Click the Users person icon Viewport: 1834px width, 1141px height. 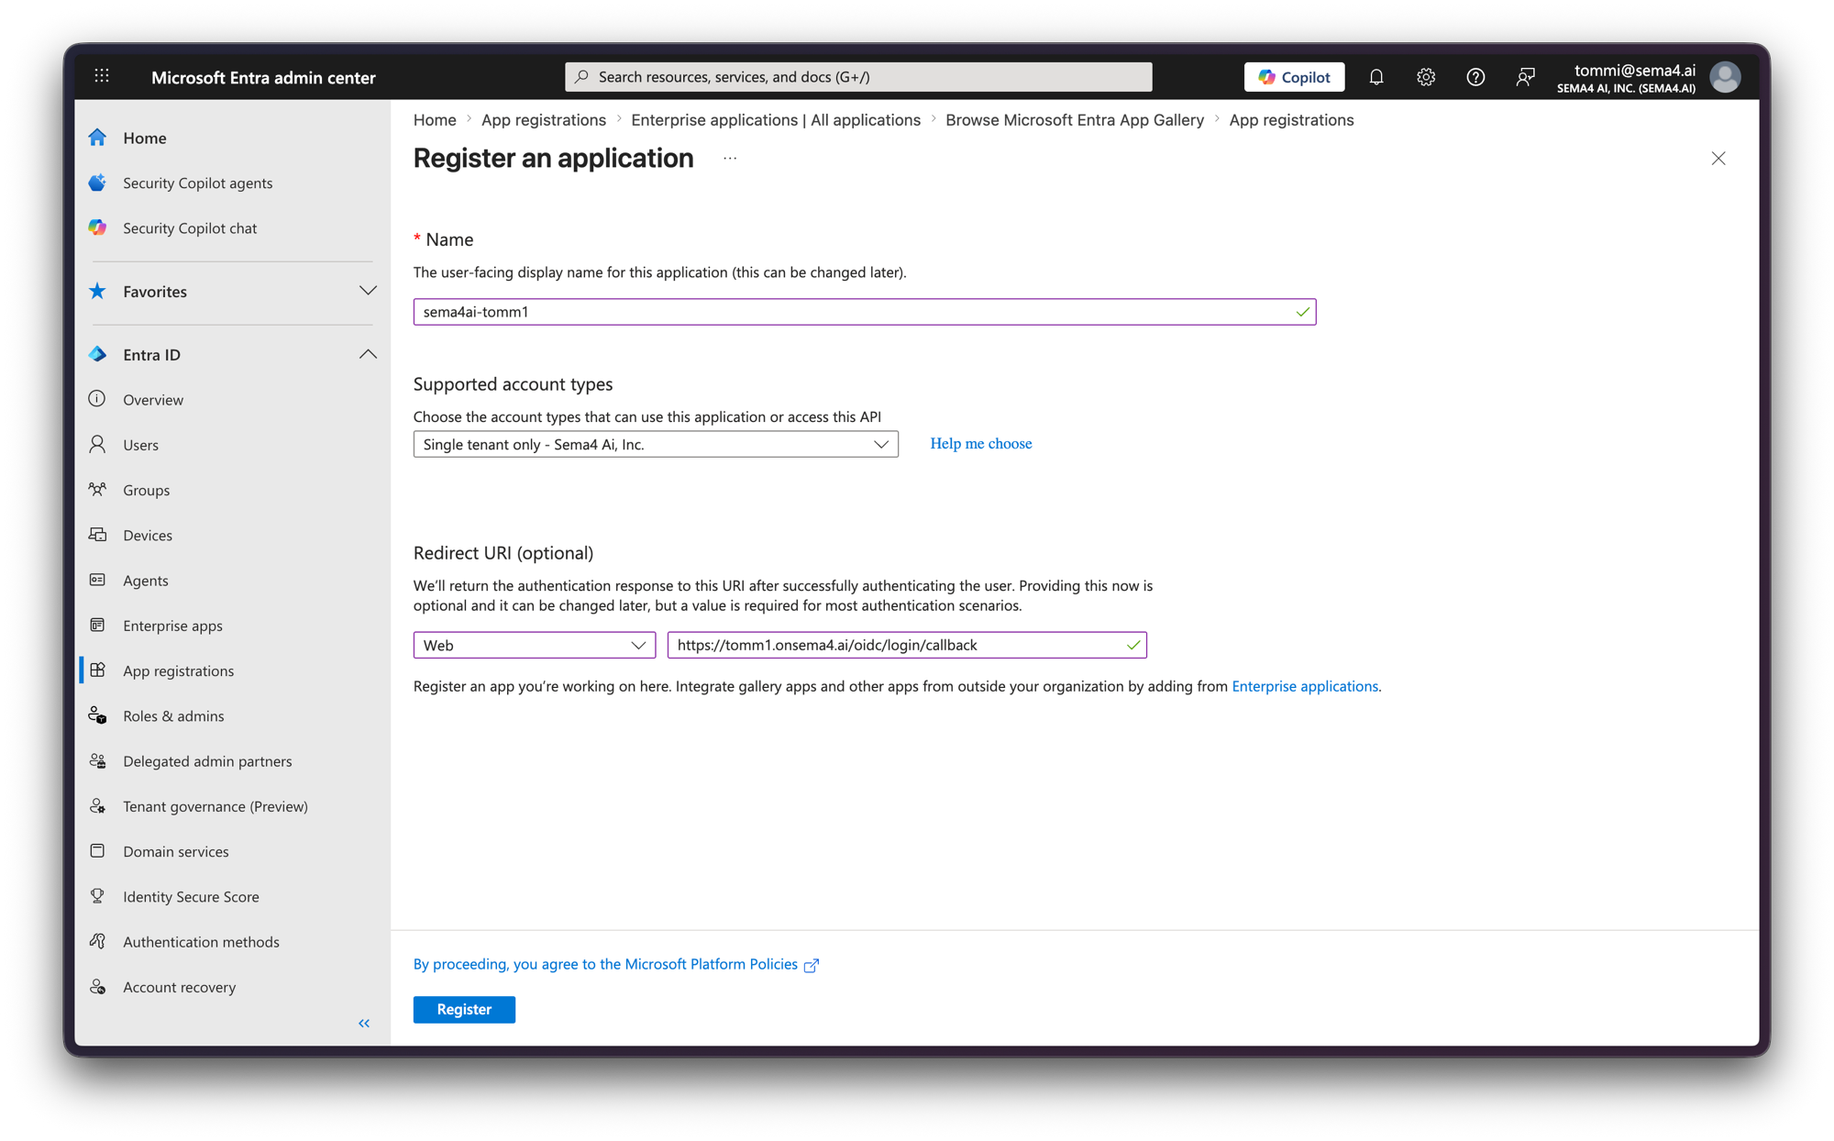tap(97, 444)
